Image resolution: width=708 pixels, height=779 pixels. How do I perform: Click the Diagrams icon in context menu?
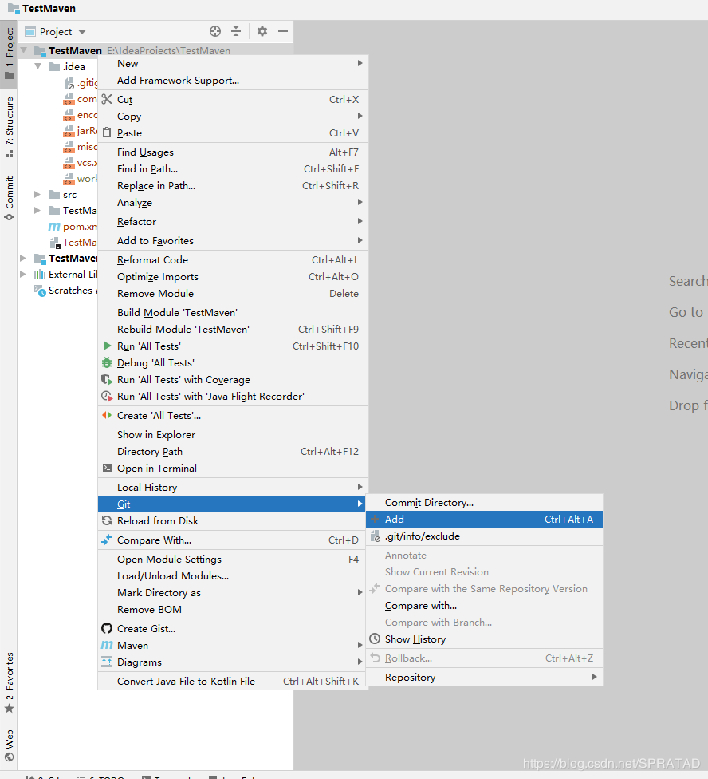click(x=107, y=662)
